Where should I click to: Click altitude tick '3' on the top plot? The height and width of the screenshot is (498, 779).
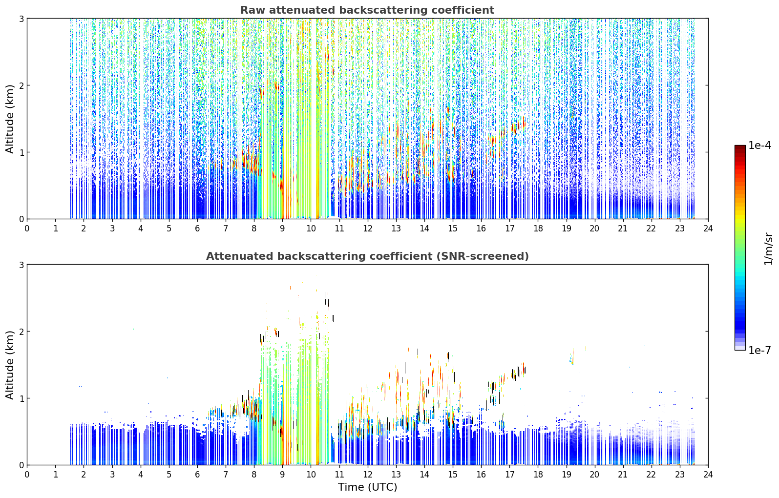[x=21, y=19]
